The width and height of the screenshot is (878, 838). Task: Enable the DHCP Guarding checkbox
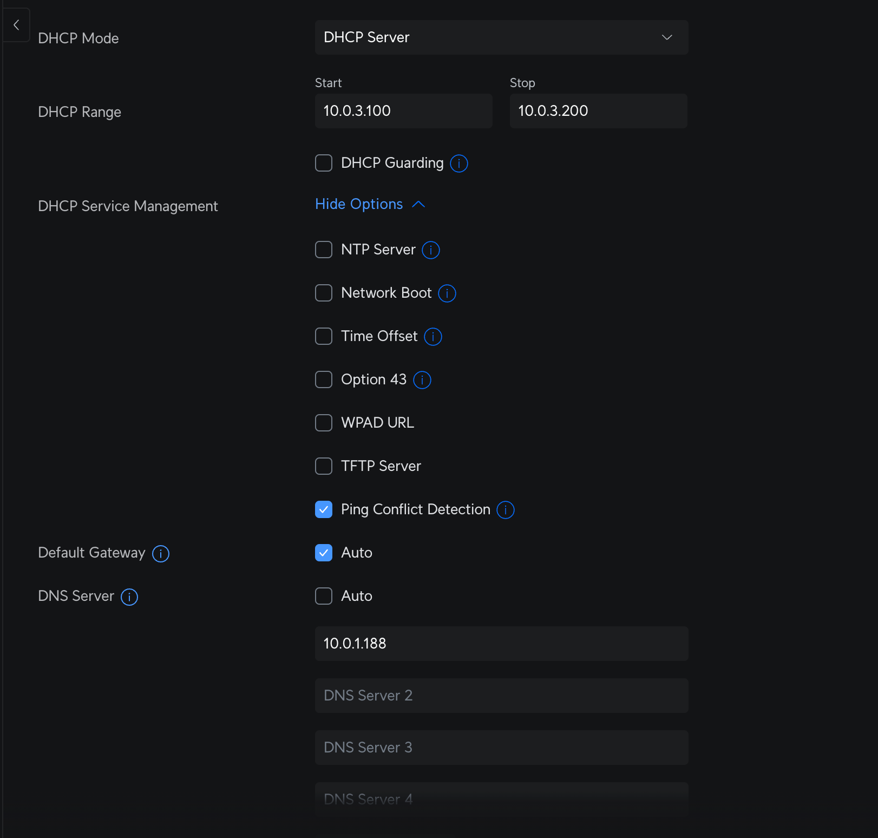[324, 163]
